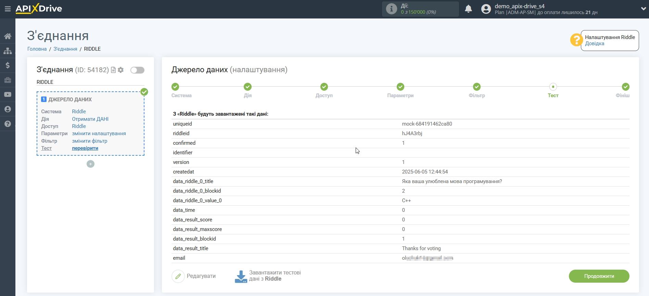Image resolution: width=649 pixels, height=296 pixels.
Task: Click the перевірити test link
Action: point(85,148)
